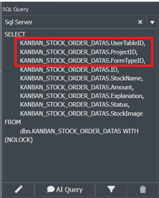
Task: Click the funnel filter icon
Action: [x=111, y=189]
